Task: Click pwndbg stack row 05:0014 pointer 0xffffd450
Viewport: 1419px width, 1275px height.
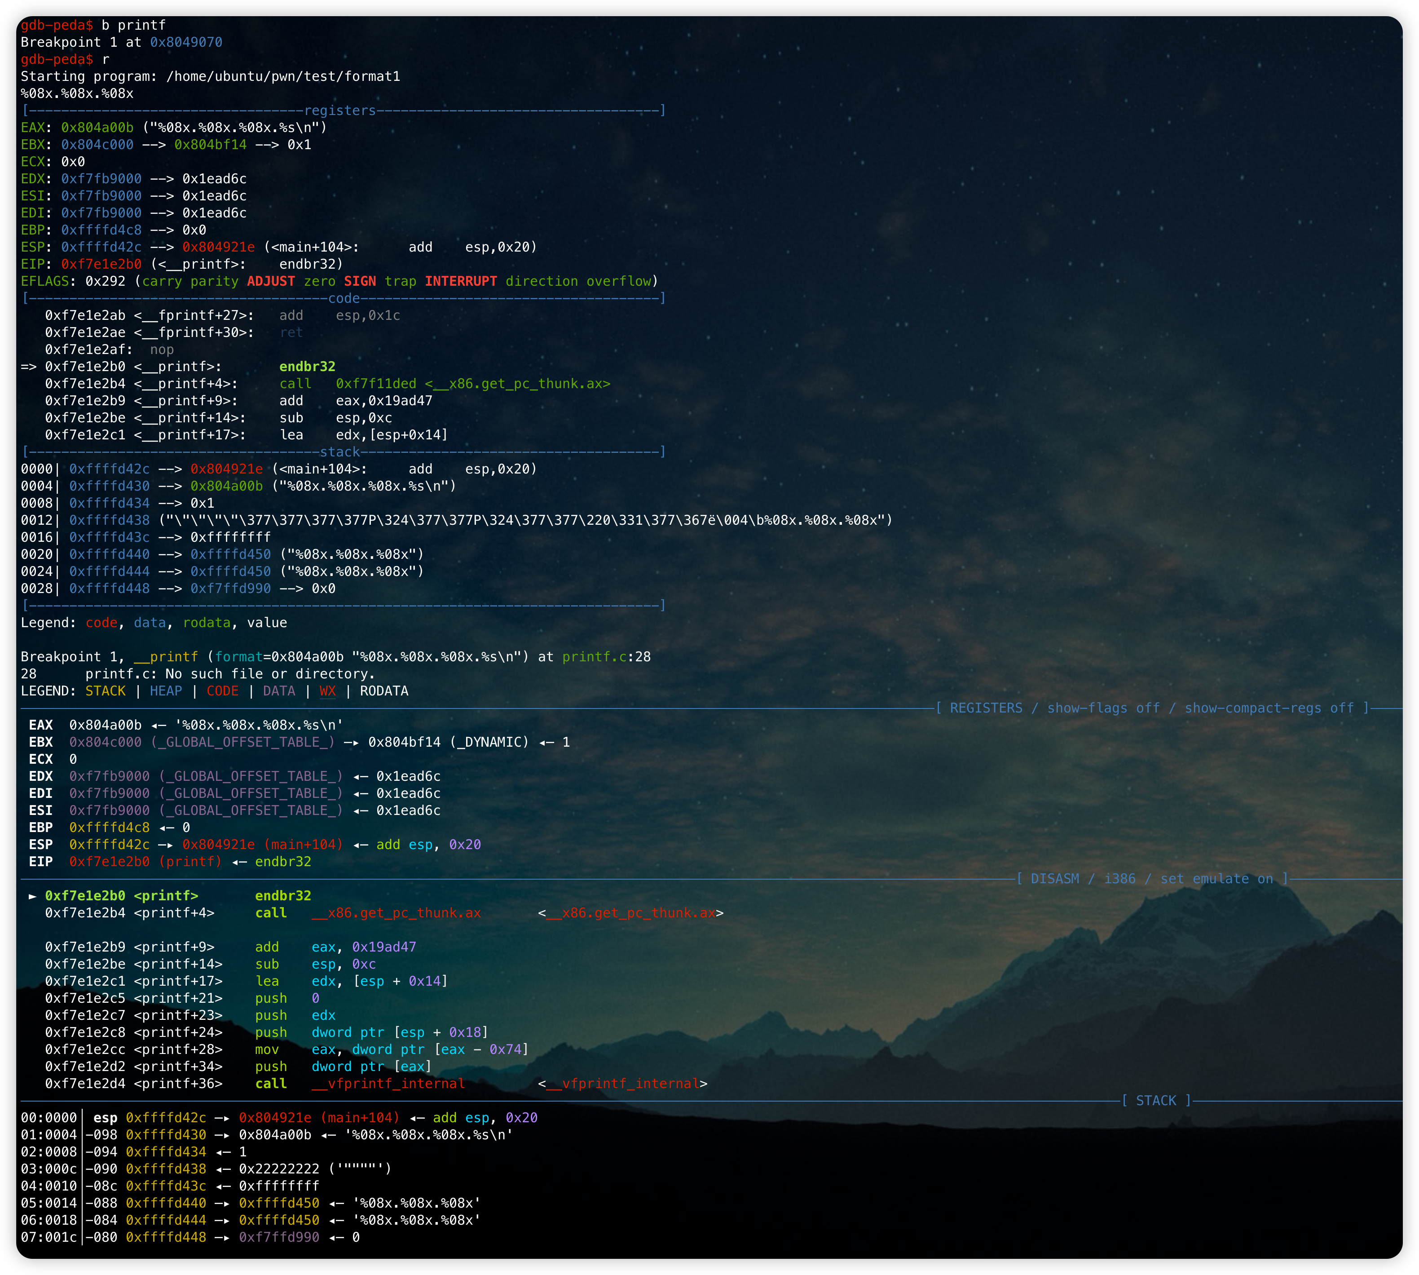Action: click(279, 1204)
